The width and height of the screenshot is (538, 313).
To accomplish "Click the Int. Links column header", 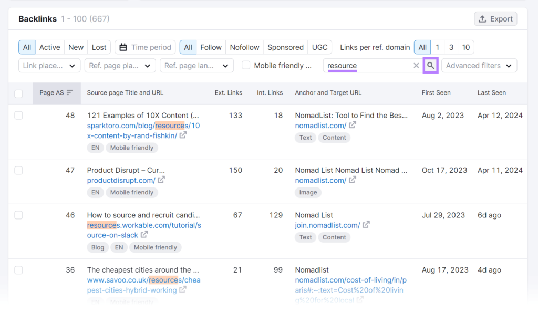I will (270, 92).
